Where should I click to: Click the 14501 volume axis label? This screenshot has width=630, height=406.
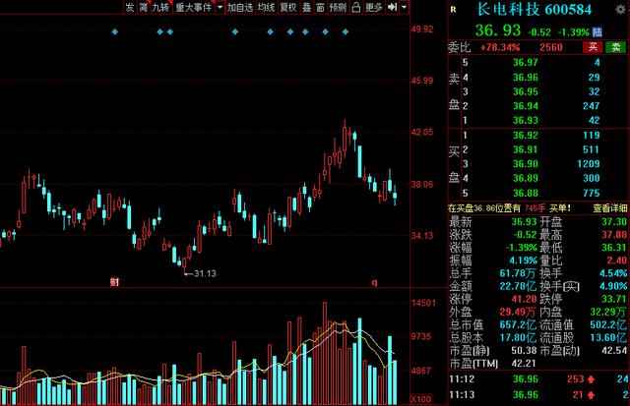point(423,303)
